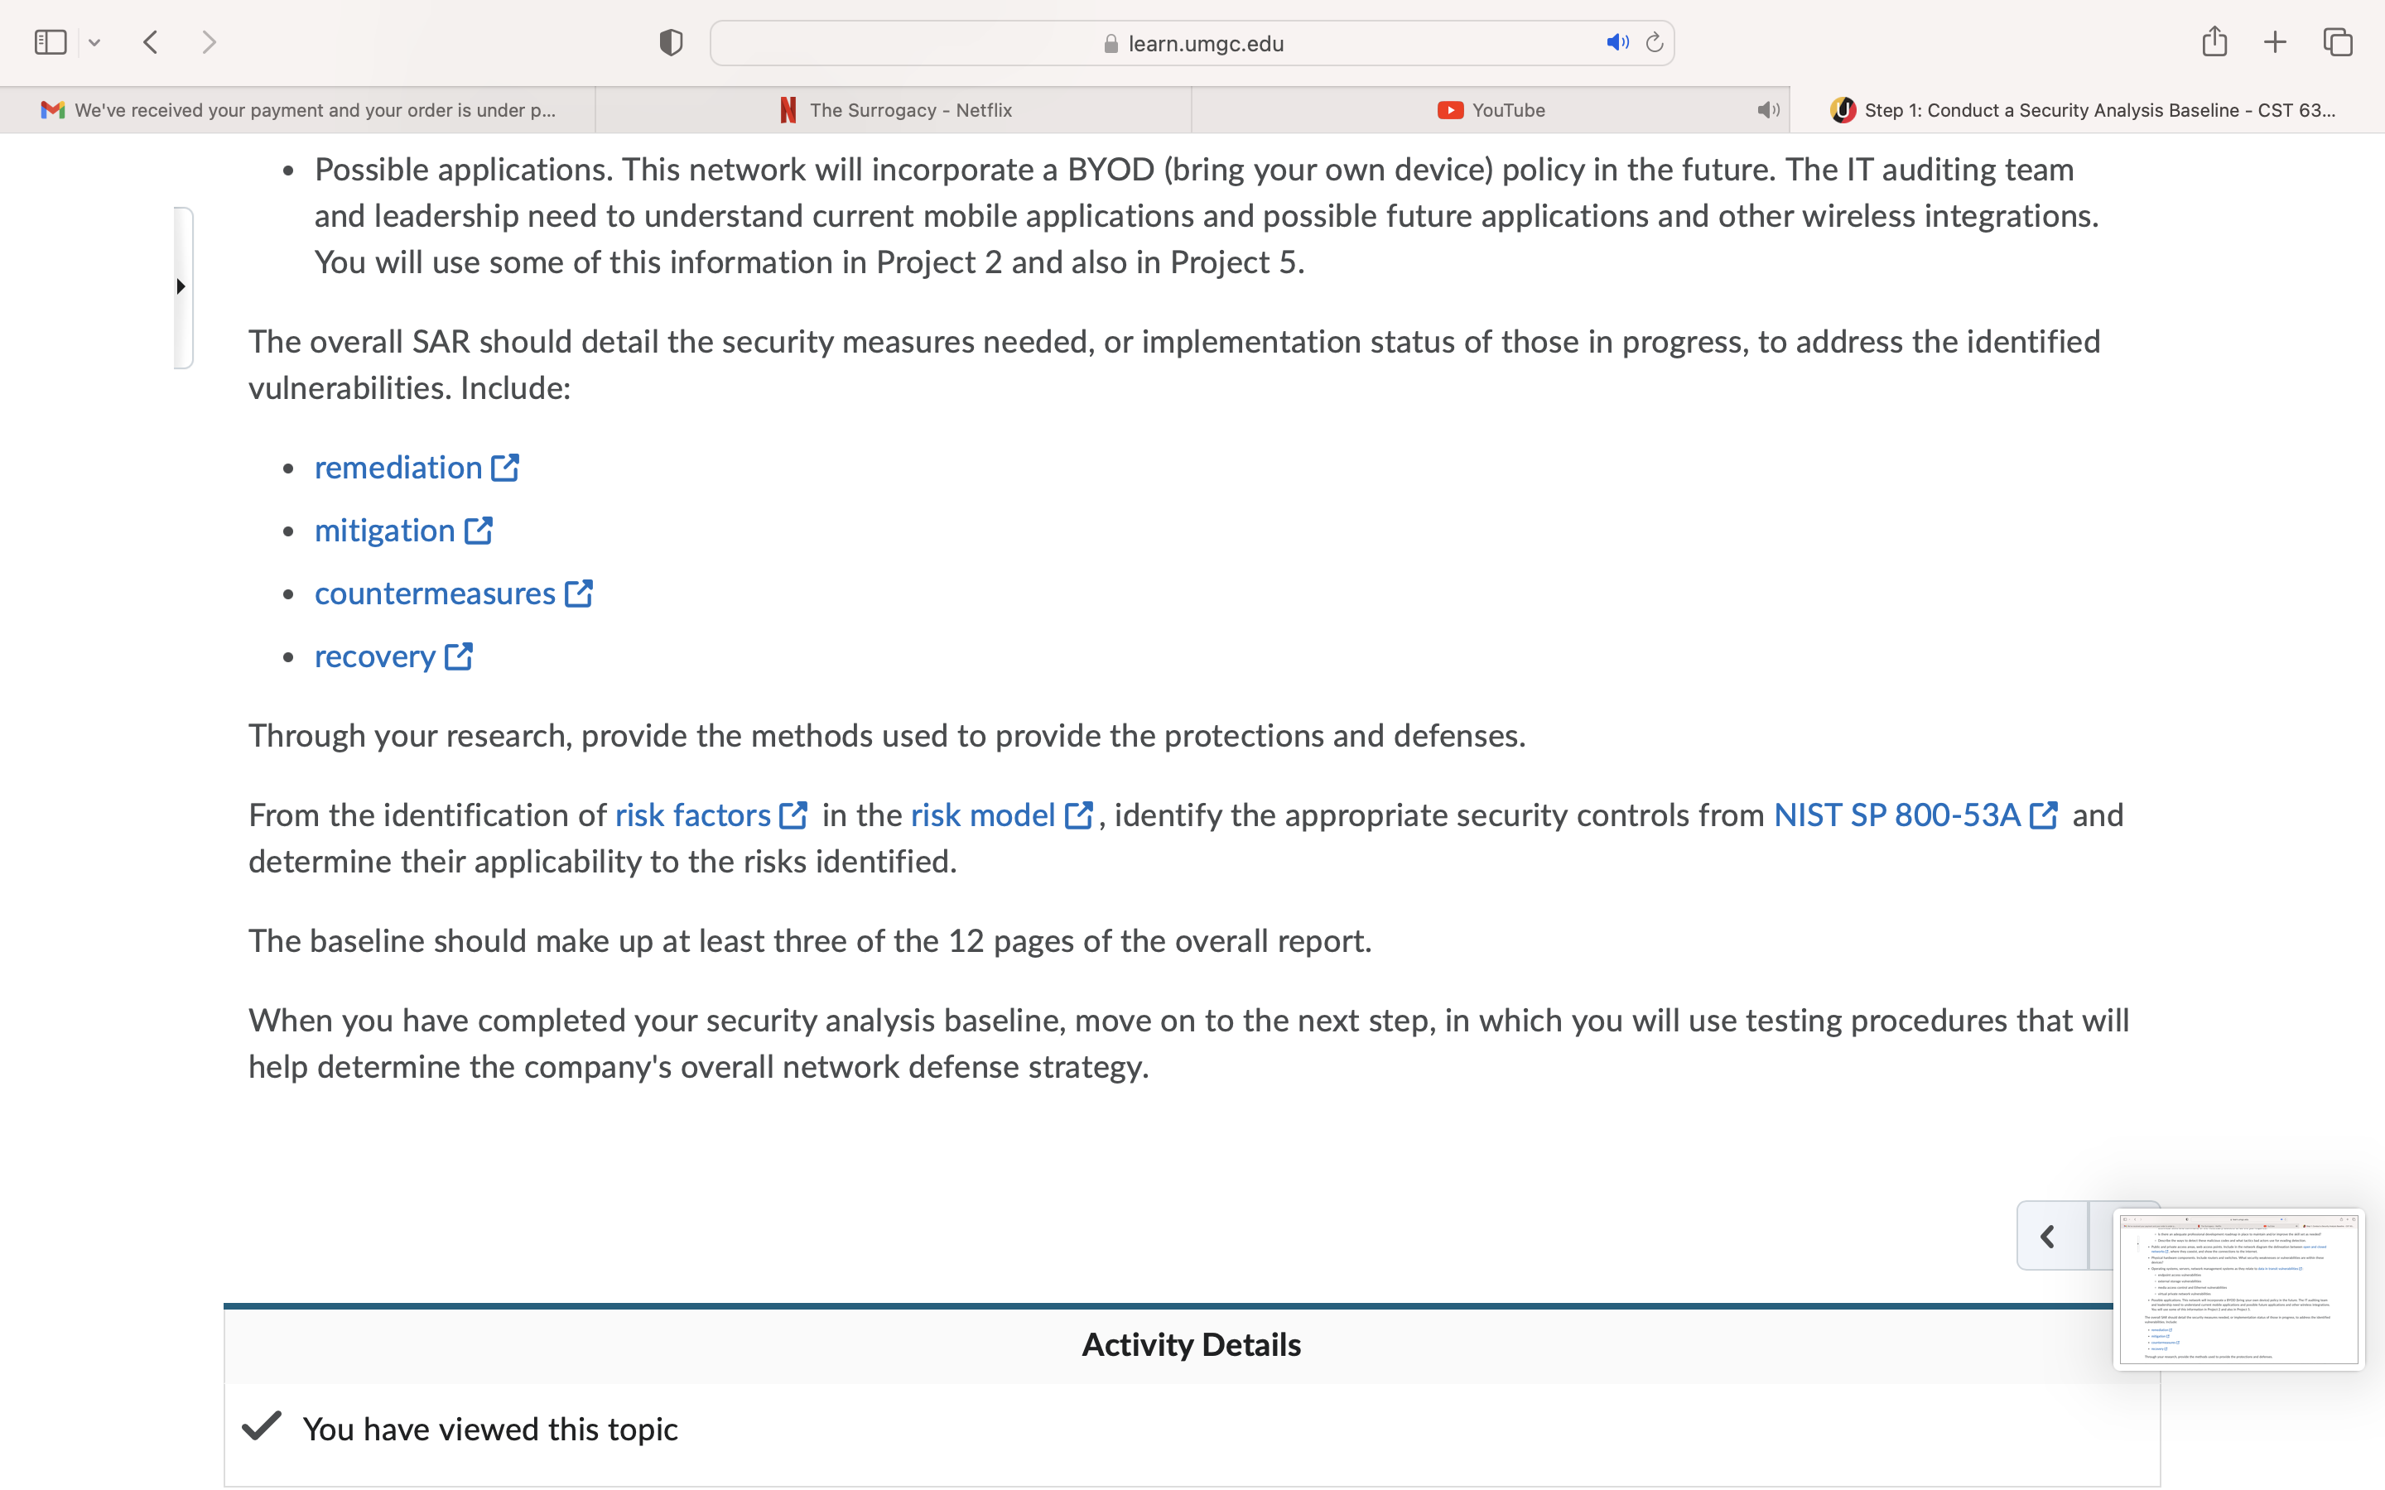
Task: Open the recovery link
Action: 374,656
